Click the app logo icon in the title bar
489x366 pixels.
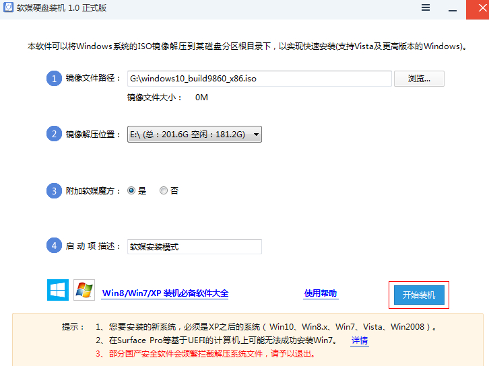click(9, 7)
